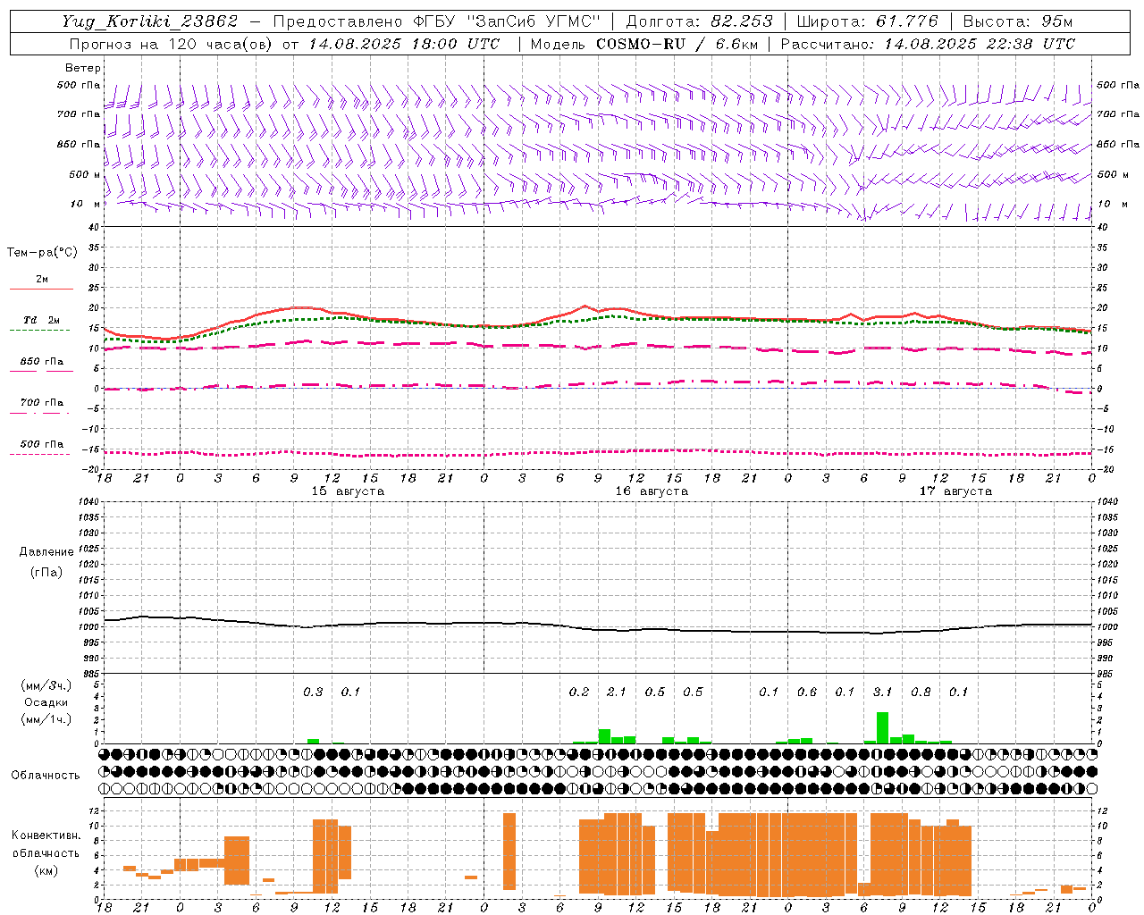
Task: Click the station title Yug_Korliki_23862
Action: pyautogui.click(x=150, y=21)
